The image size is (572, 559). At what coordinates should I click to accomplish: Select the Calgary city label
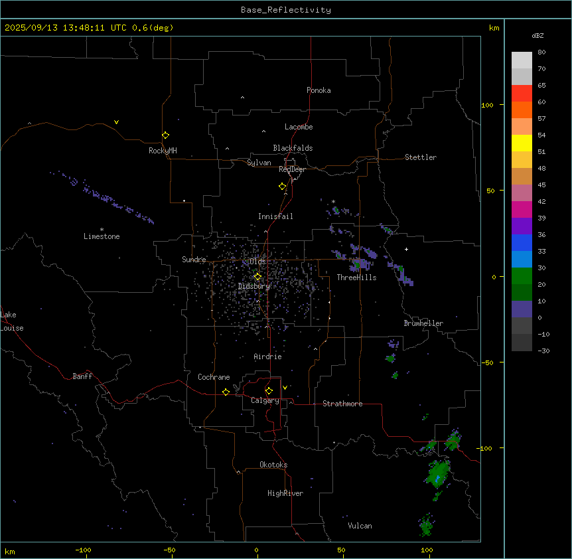coord(265,400)
